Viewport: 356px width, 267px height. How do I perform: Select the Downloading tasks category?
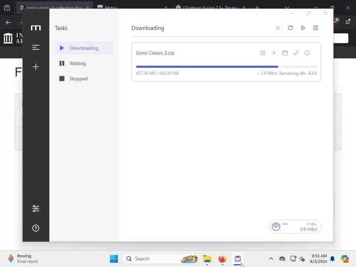coord(84,48)
